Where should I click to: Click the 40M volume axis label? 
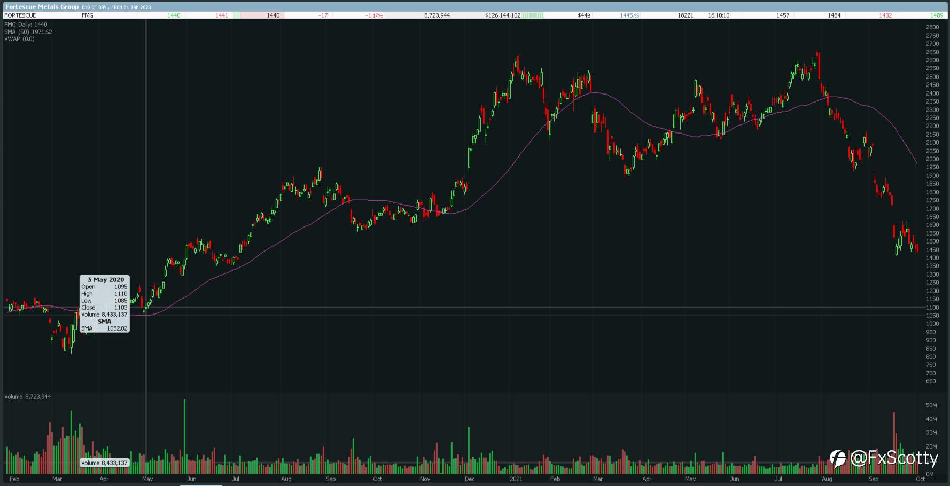[x=931, y=419]
